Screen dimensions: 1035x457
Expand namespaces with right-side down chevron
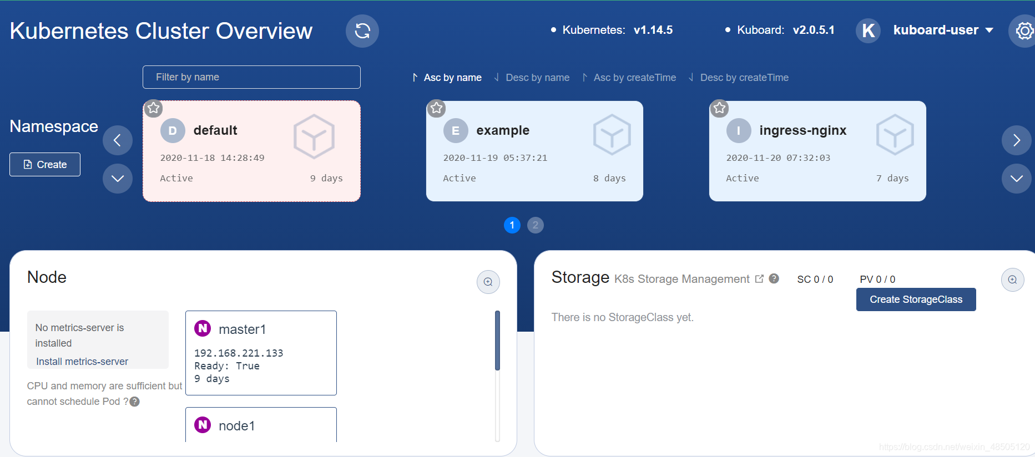[1017, 179]
